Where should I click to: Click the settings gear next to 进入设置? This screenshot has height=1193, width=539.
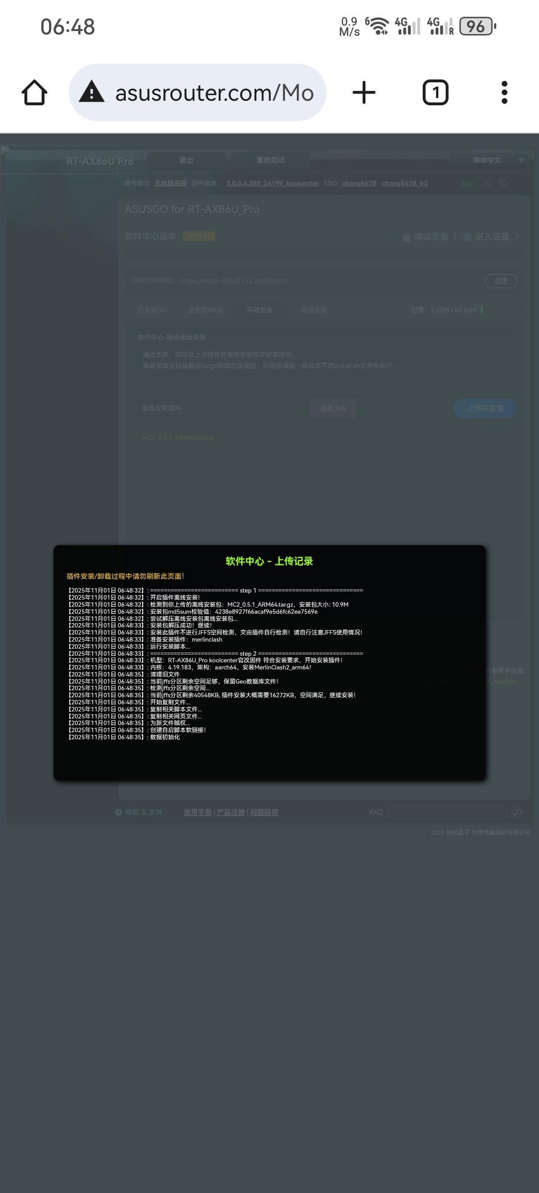coord(468,237)
